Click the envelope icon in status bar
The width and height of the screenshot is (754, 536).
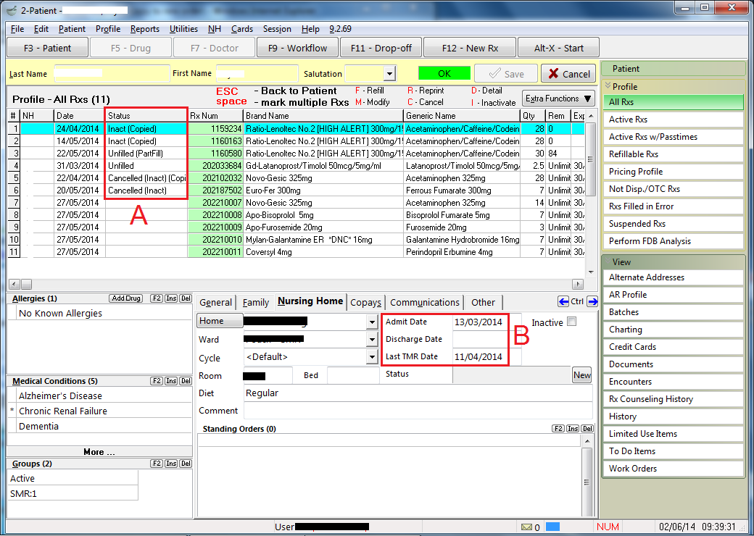[526, 527]
